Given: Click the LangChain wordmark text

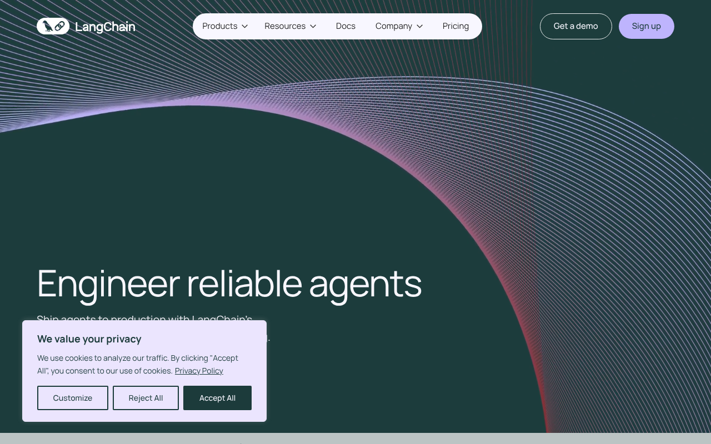Looking at the screenshot, I should (x=105, y=27).
